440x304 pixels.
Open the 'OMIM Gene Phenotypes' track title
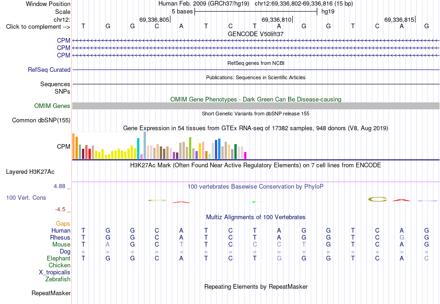pos(256,99)
